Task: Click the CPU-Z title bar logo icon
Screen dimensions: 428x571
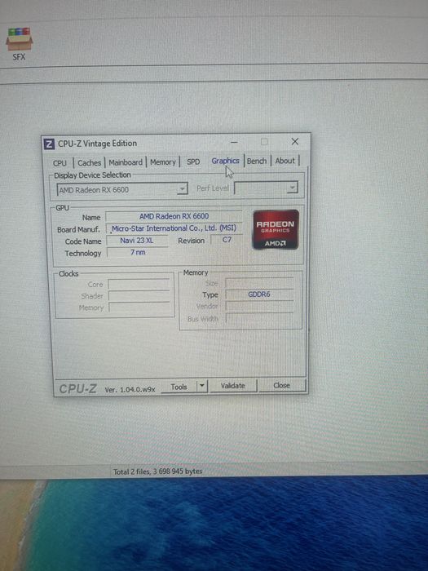Action: 49,144
